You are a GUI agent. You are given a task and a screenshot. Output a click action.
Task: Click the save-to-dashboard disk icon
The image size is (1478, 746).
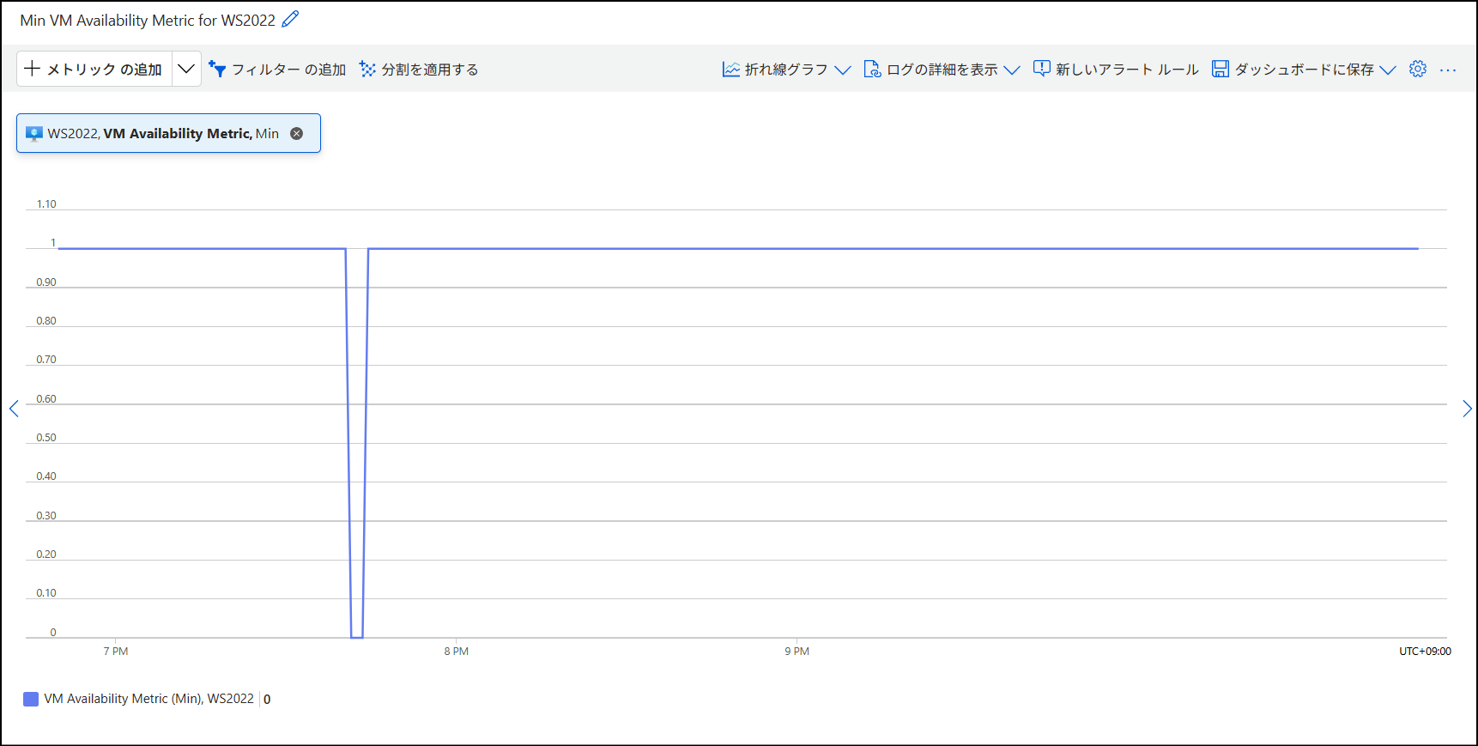pyautogui.click(x=1220, y=69)
